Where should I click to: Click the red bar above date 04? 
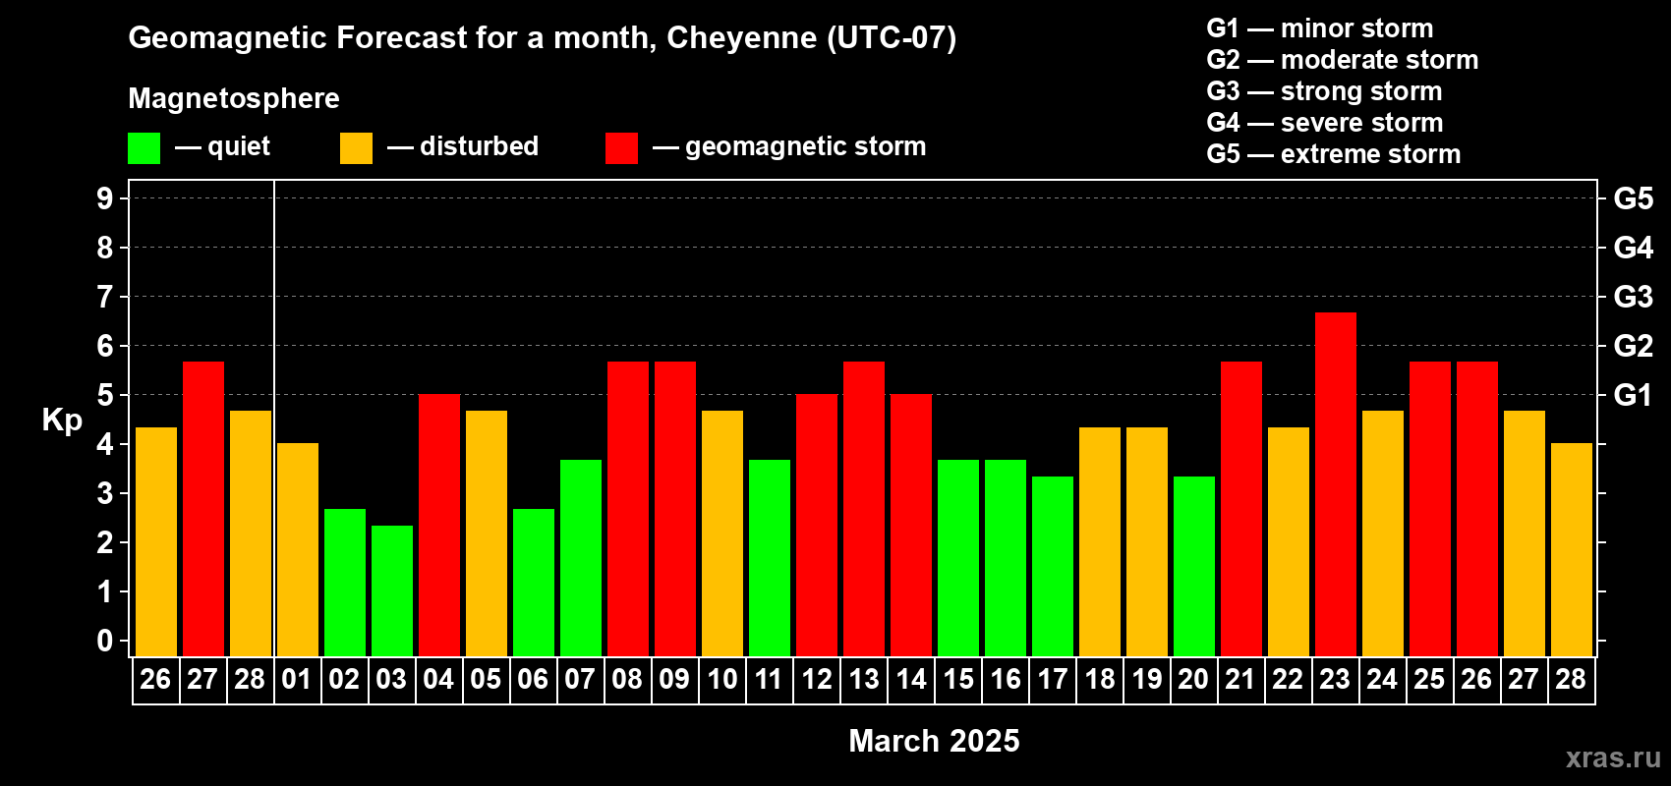tap(439, 526)
